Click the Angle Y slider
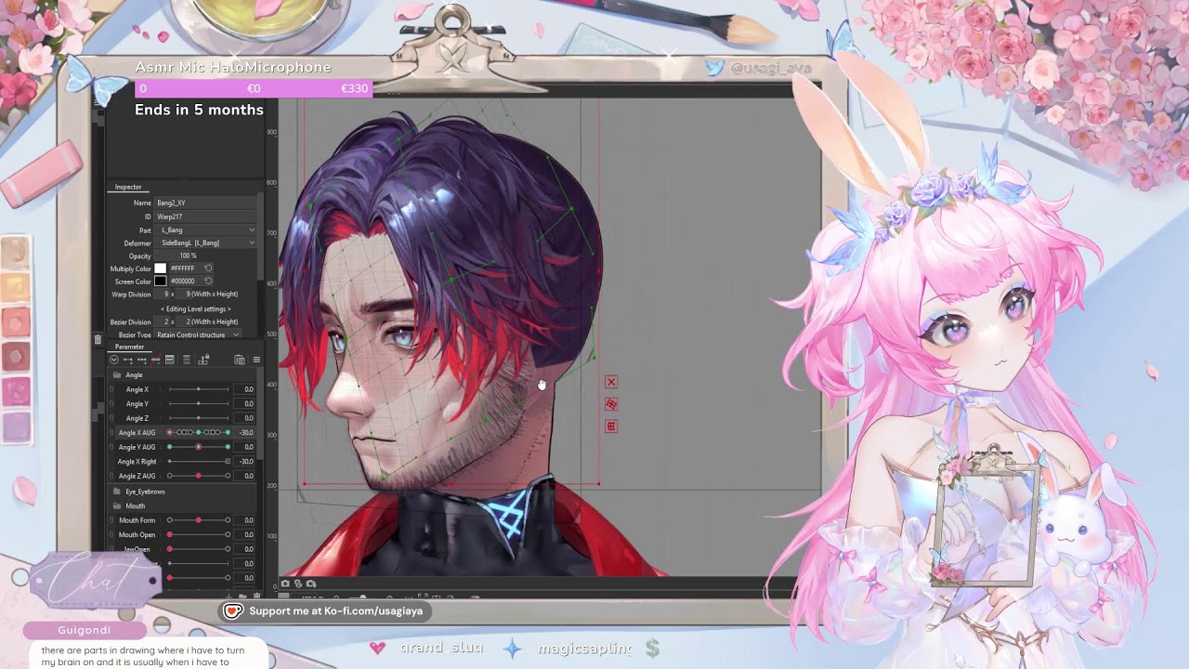Image resolution: width=1189 pixels, height=669 pixels. [x=198, y=404]
